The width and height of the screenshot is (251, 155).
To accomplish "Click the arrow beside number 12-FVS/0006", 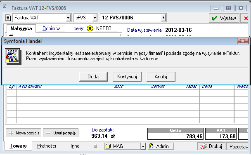I will tap(163, 18).
